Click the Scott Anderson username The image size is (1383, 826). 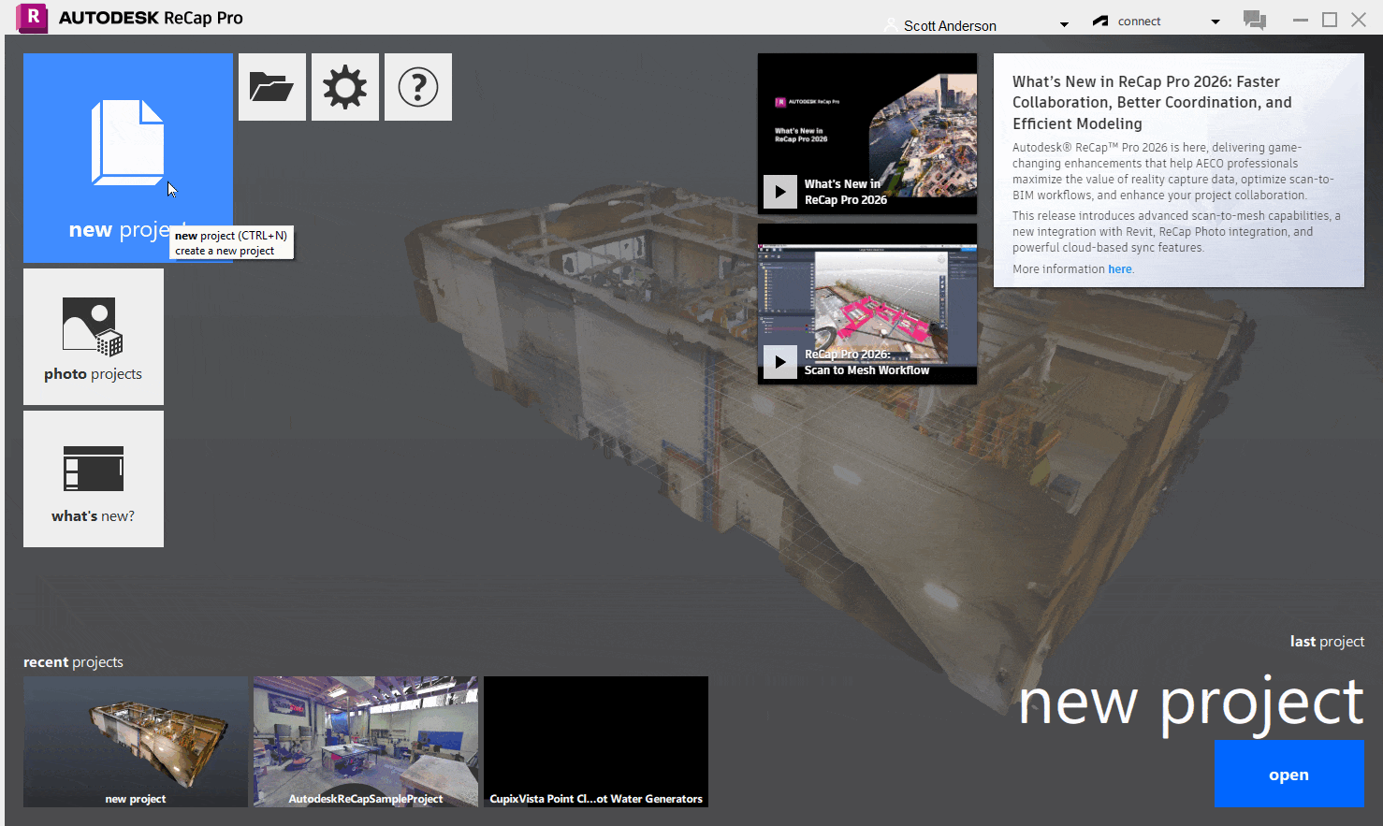(x=951, y=25)
